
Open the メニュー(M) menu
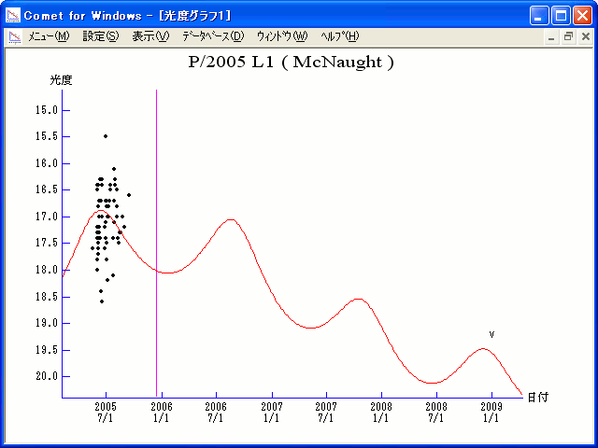[x=49, y=36]
